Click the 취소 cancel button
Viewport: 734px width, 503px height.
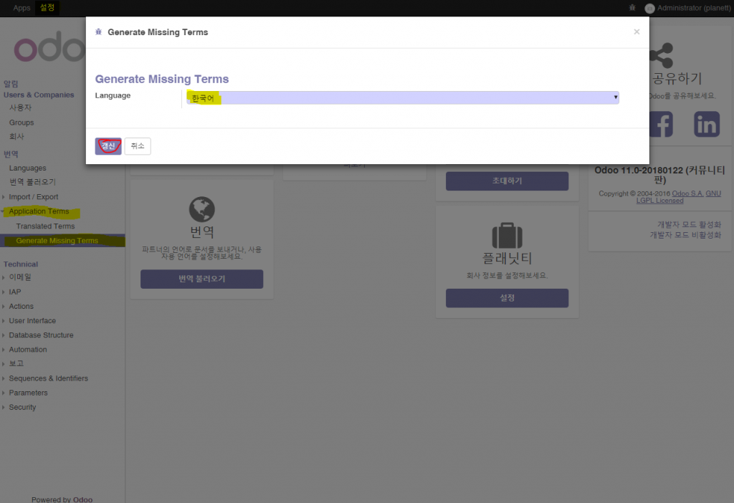(138, 146)
